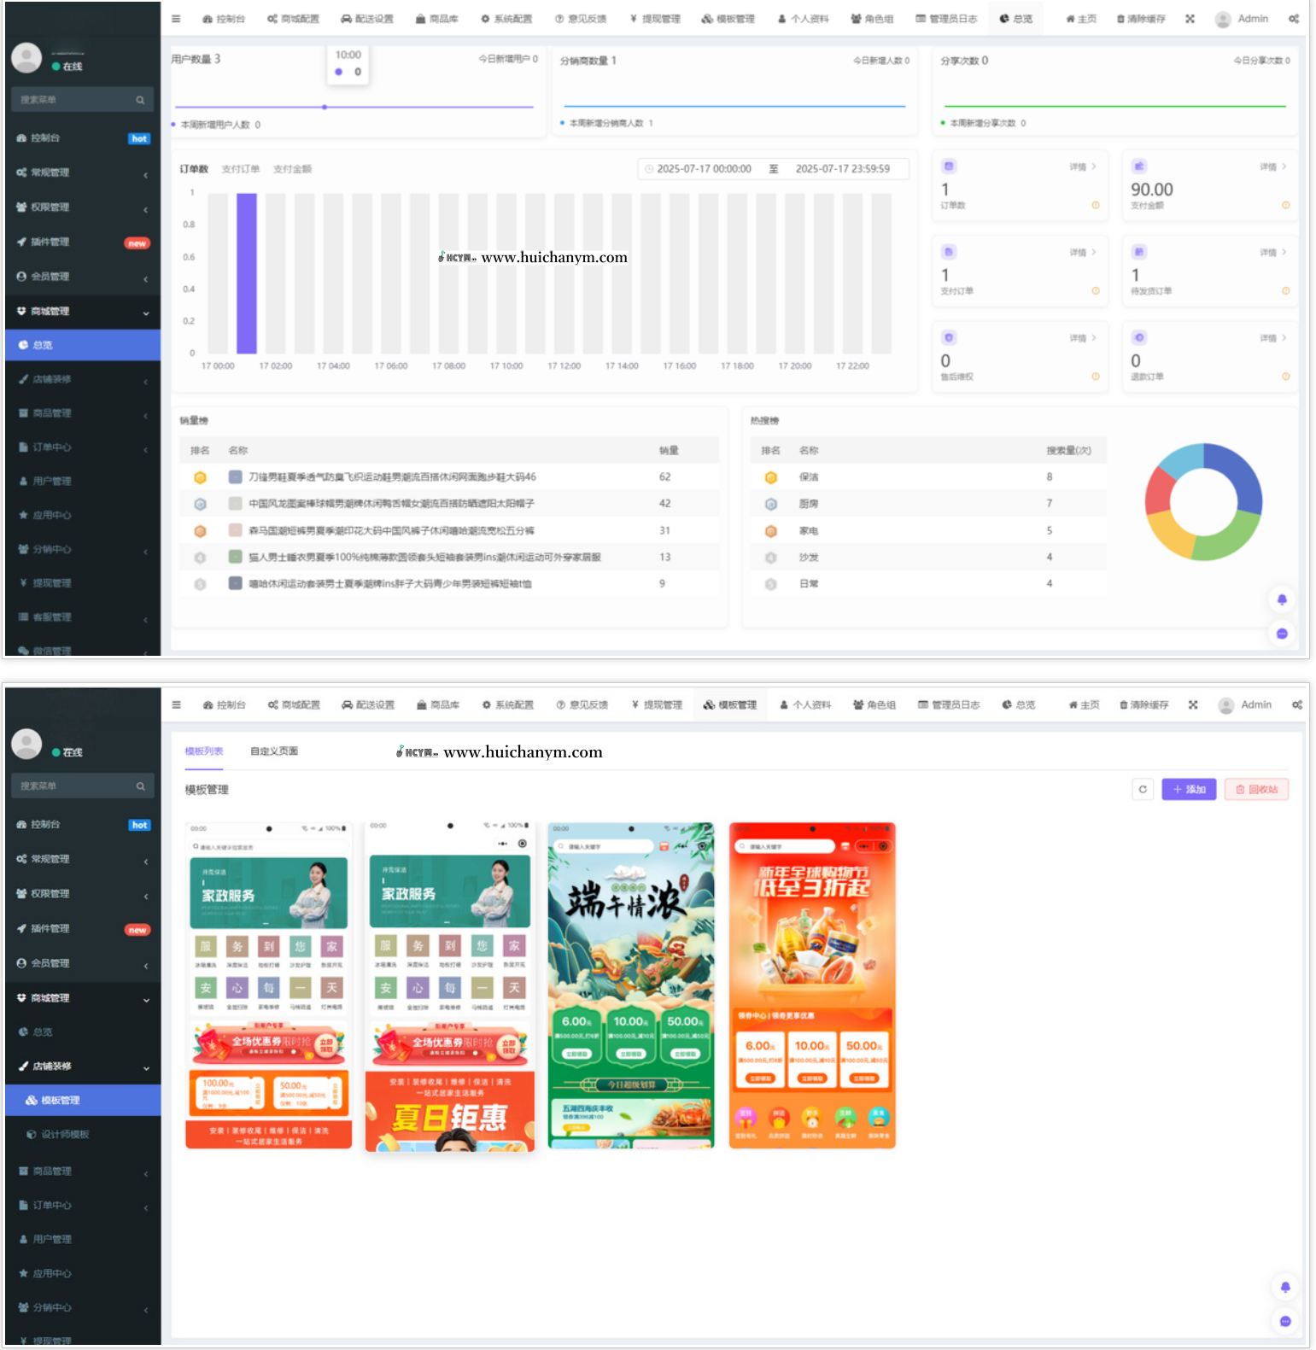Click the product image icon for the 62-sales item
This screenshot has width=1316, height=1350.
point(235,477)
